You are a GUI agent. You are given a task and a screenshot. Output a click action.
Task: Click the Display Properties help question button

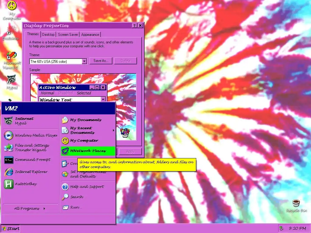point(135,25)
